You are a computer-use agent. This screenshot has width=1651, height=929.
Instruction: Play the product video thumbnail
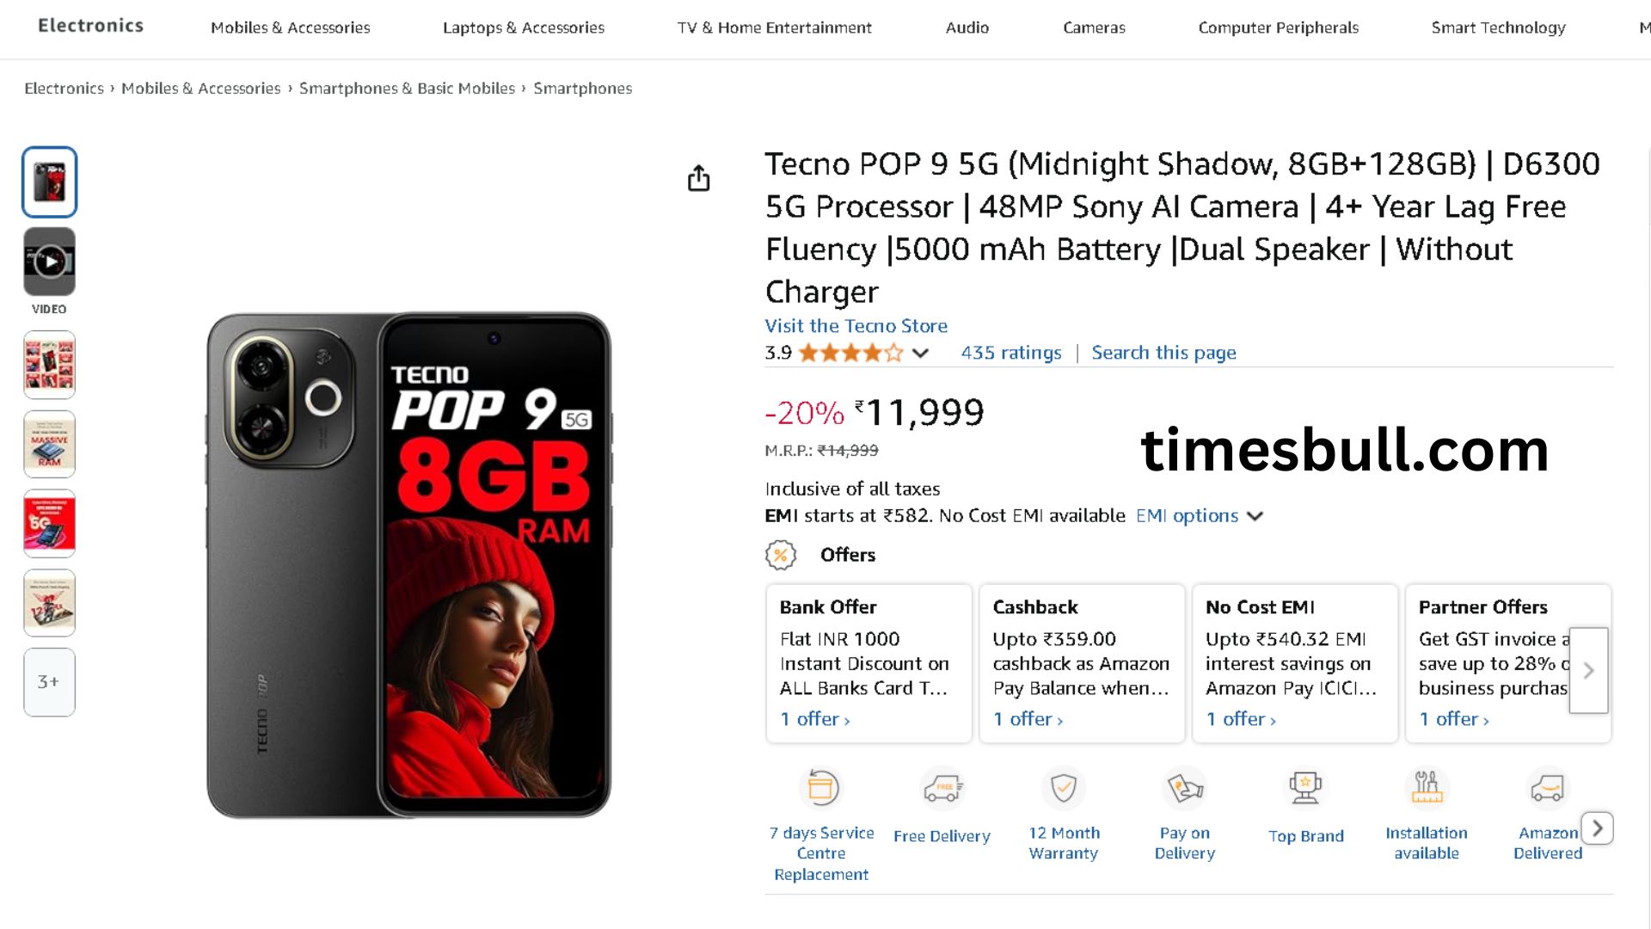[x=50, y=261]
